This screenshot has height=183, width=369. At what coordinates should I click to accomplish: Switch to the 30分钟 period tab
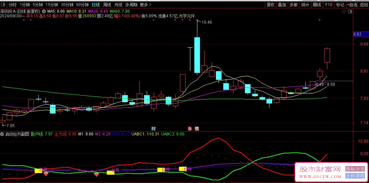click(67, 4)
